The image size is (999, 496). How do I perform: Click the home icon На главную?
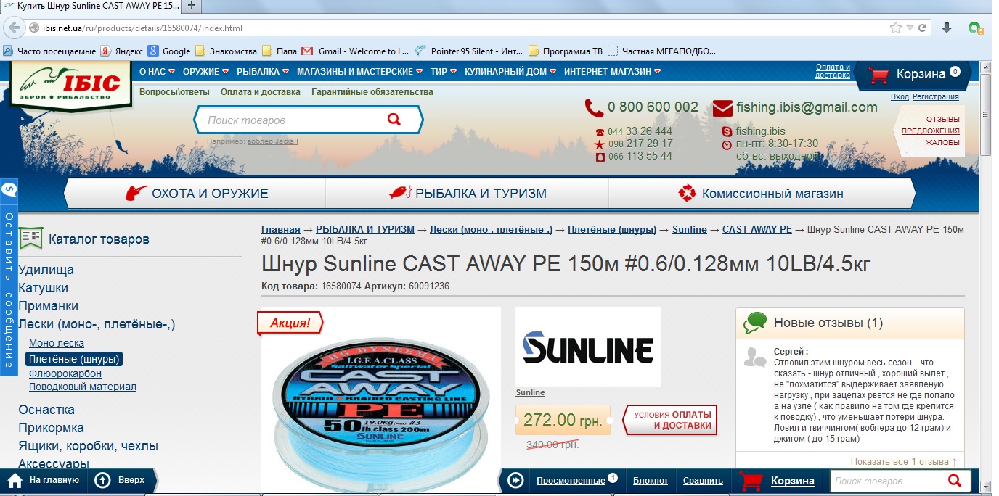pyautogui.click(x=15, y=480)
